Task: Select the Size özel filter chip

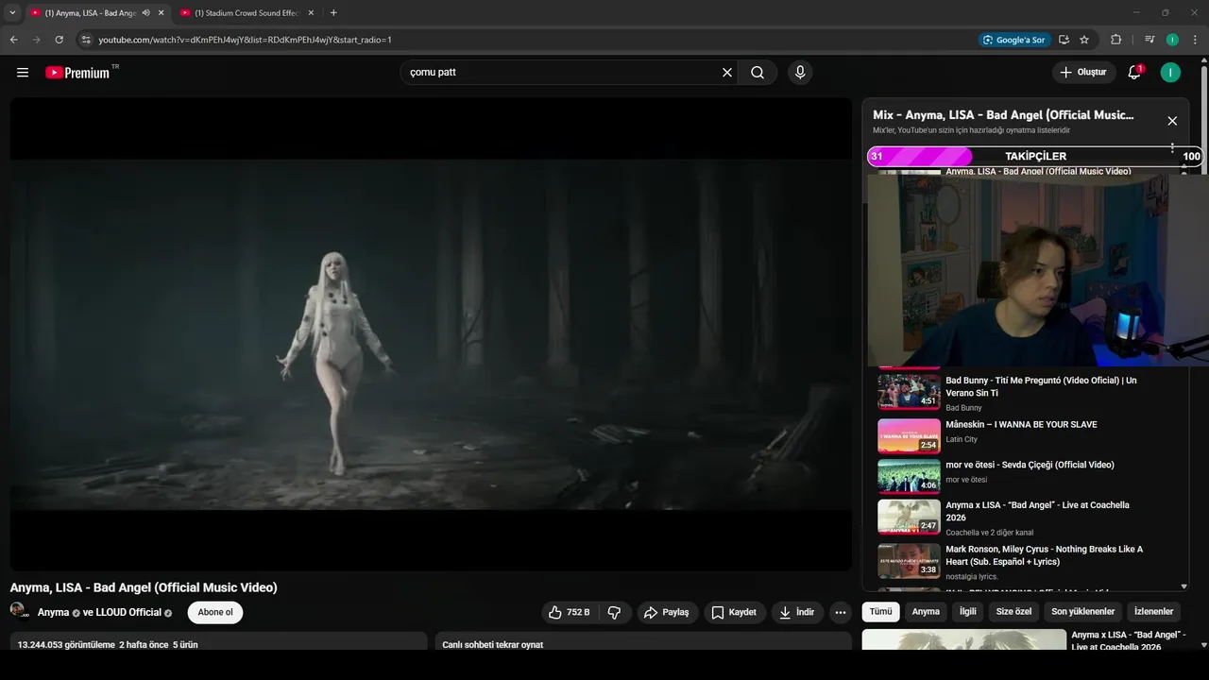Action: [1014, 612]
